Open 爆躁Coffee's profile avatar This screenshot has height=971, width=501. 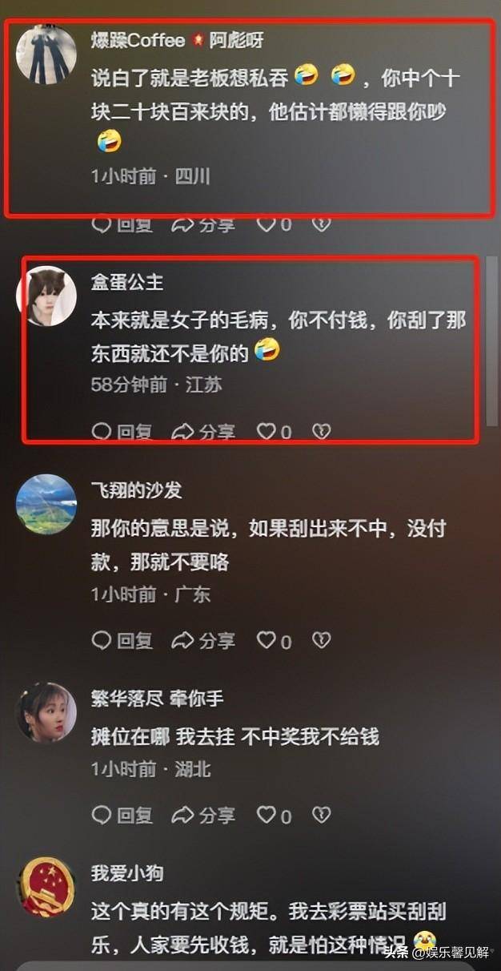tap(46, 54)
